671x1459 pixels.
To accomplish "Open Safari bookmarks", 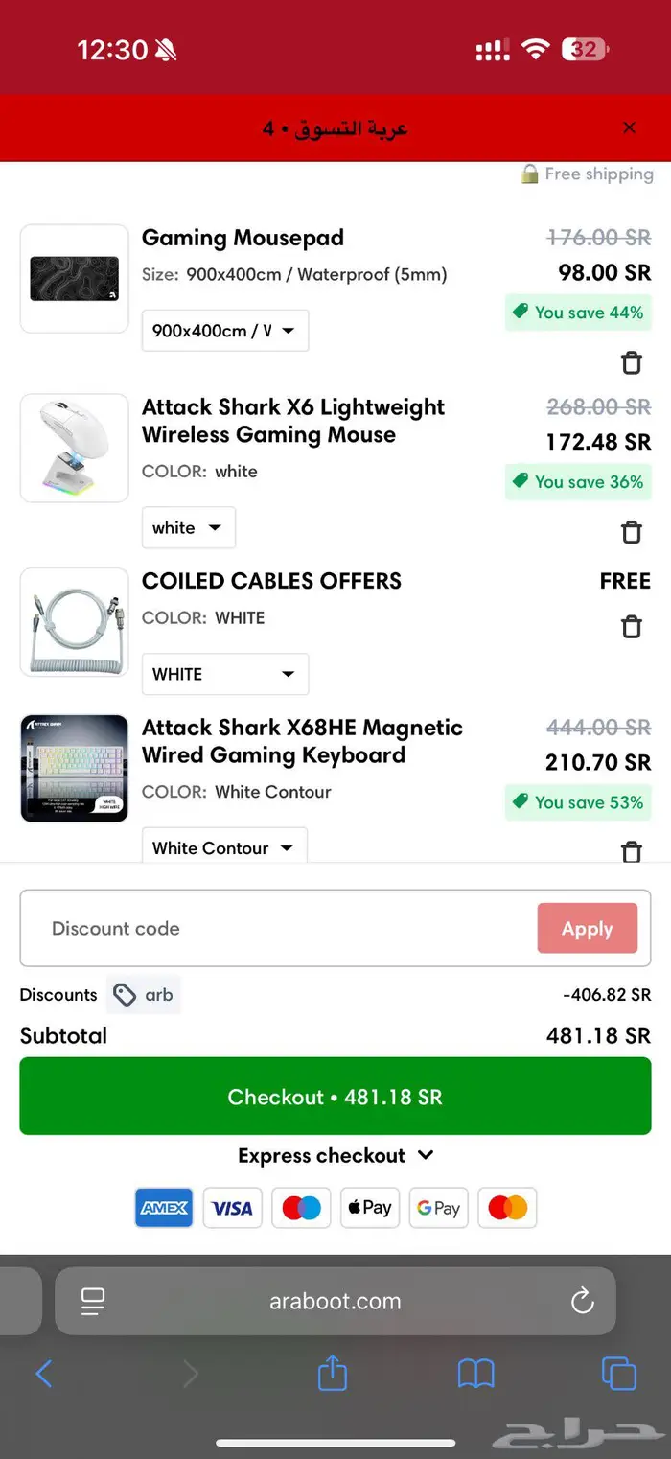I will 475,1374.
